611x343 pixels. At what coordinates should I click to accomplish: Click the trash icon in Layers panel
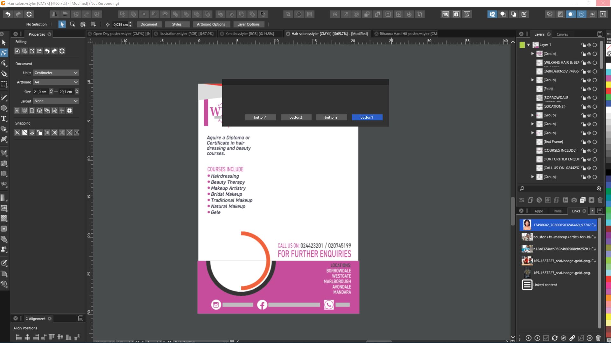coord(600,200)
